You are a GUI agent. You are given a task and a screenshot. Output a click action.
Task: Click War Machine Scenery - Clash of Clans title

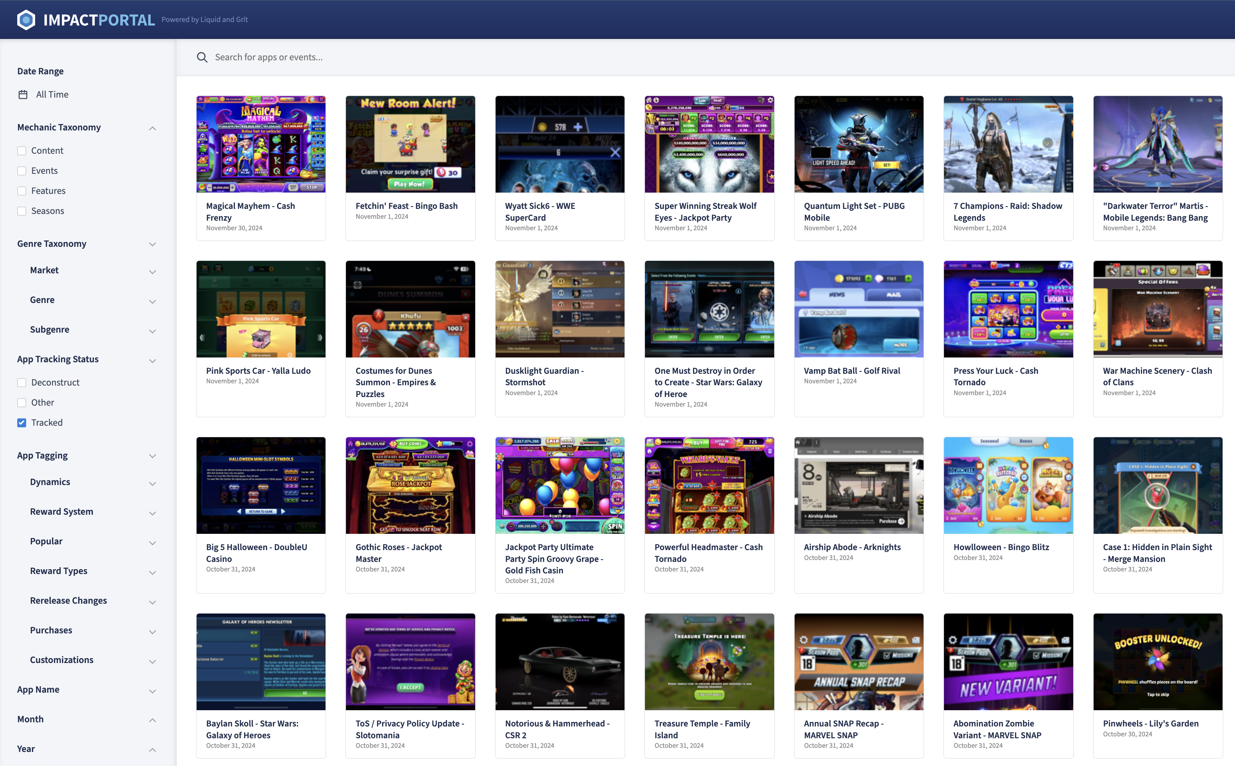click(x=1157, y=376)
